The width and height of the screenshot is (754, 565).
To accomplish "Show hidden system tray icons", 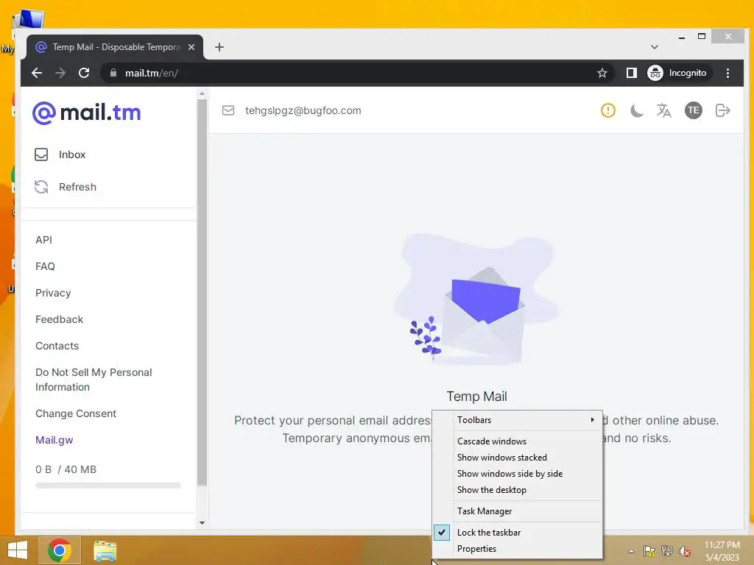I will pyautogui.click(x=631, y=551).
